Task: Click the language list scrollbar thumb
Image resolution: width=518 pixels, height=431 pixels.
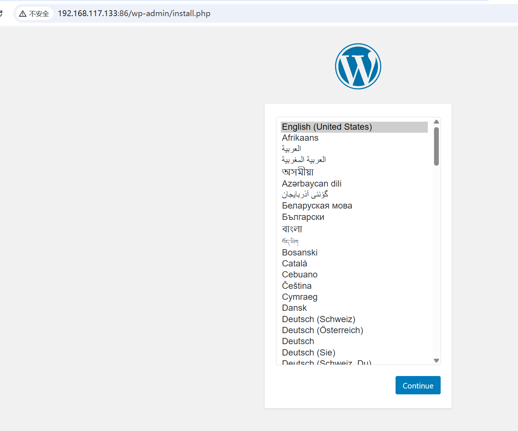Action: [436, 146]
